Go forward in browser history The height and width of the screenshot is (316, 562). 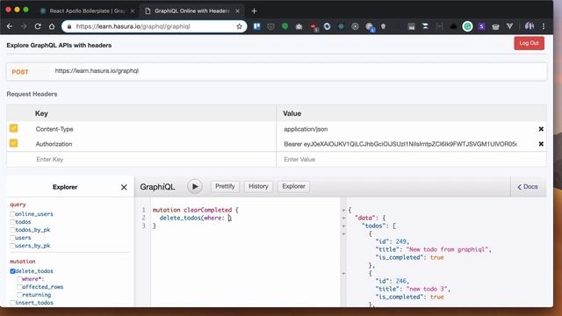pyautogui.click(x=24, y=26)
